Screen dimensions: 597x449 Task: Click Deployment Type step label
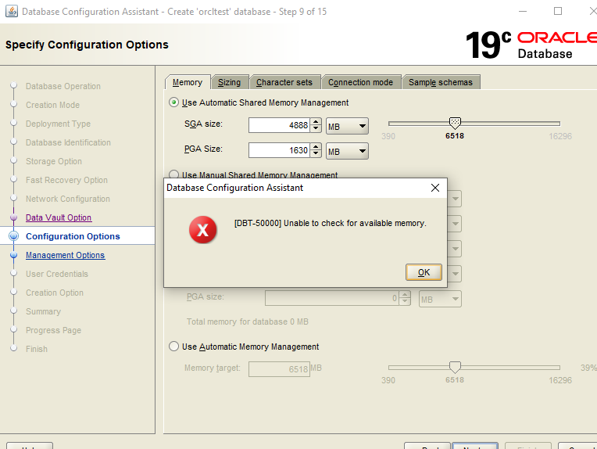point(59,124)
